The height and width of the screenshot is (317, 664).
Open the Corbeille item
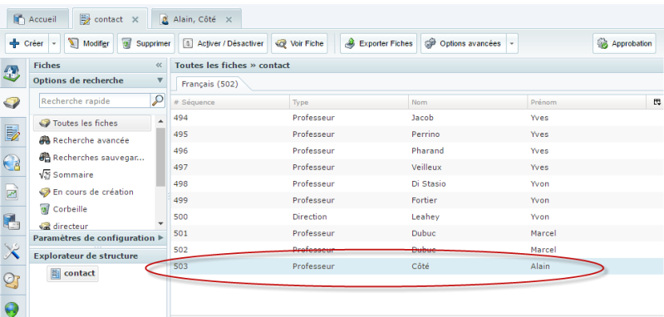(63, 209)
